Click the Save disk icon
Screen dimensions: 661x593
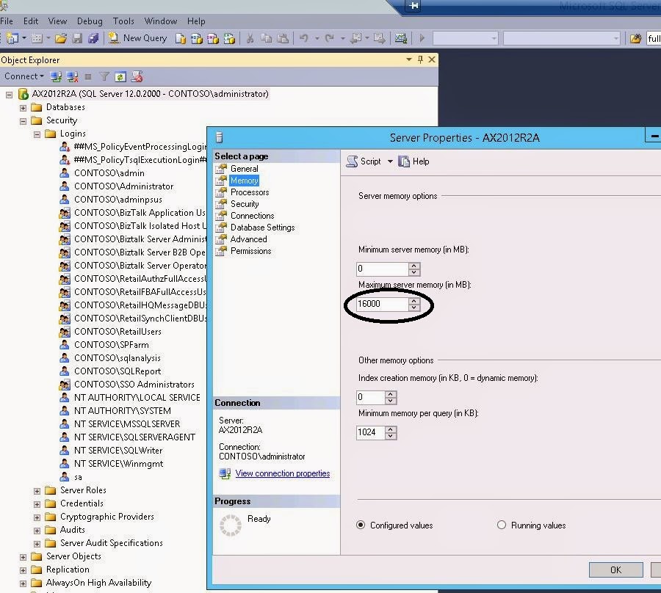click(x=77, y=38)
